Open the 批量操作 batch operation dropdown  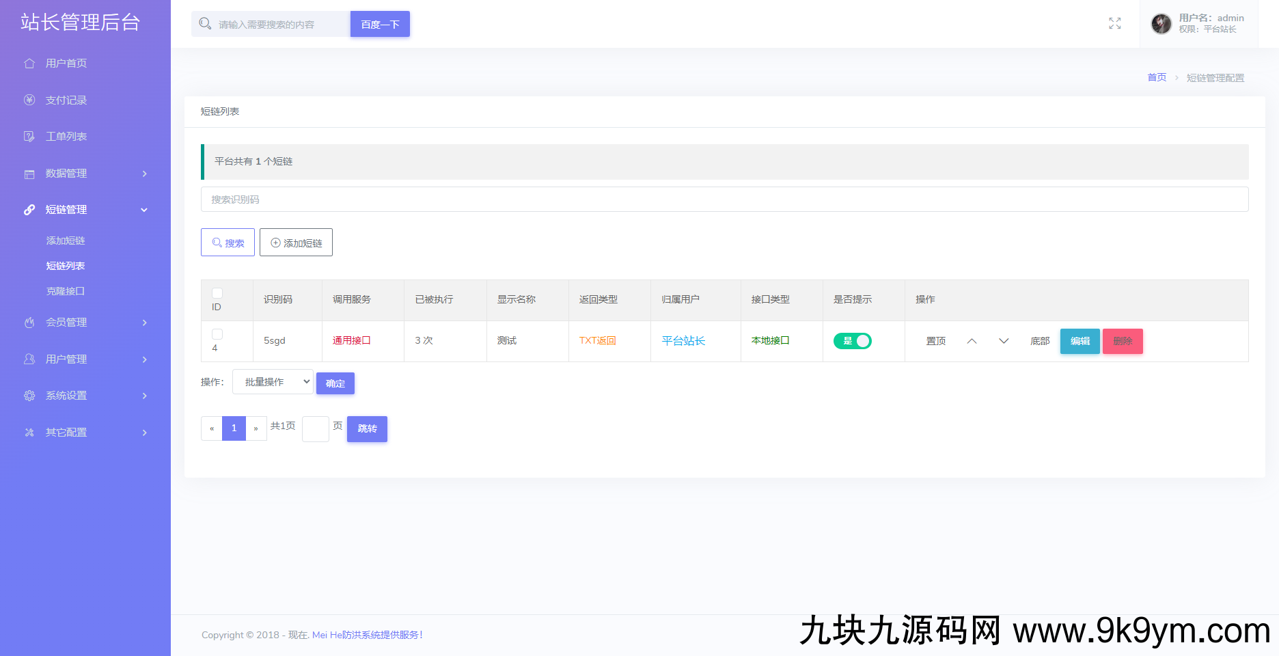[x=272, y=381]
